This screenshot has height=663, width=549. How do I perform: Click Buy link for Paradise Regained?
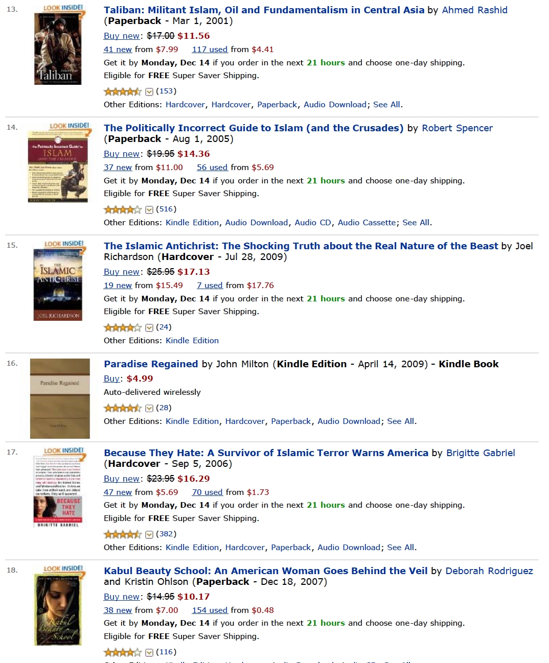pos(111,379)
